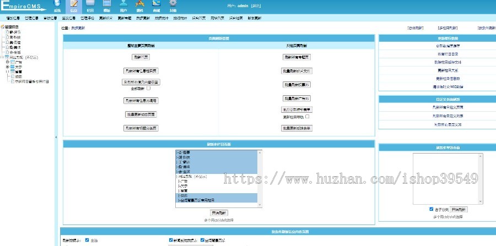Click the 刷新所有专题页 button
The image size is (496, 246).
pyautogui.click(x=296, y=57)
